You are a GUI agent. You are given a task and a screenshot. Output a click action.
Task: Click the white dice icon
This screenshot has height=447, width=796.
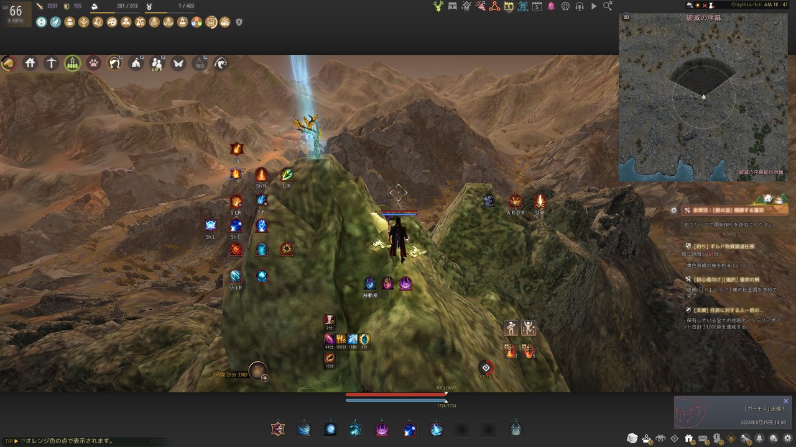coord(632,438)
